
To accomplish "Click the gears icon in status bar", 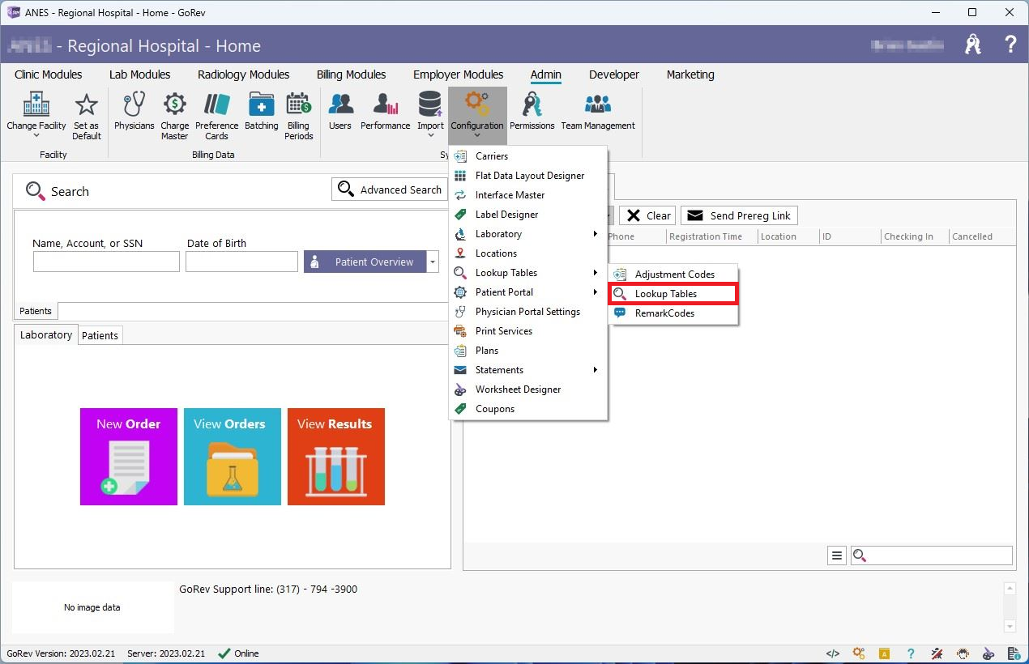I will [x=859, y=653].
